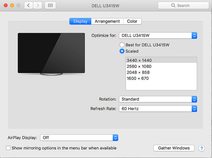Select the 1600 × 670 resolution

click(161, 78)
